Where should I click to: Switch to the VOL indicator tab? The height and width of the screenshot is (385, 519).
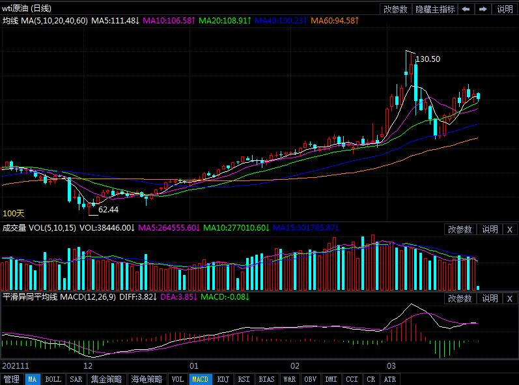click(x=177, y=379)
